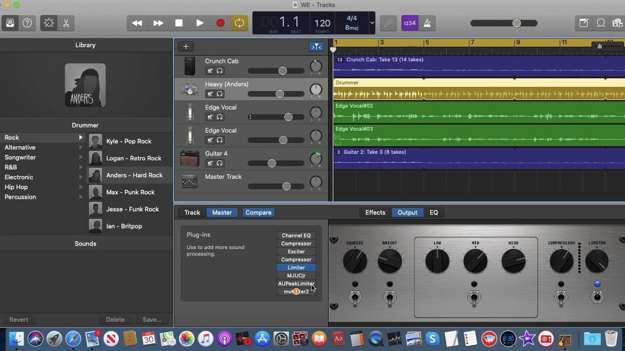Open the Quick Help question mark icon
The image size is (625, 351).
tap(27, 23)
